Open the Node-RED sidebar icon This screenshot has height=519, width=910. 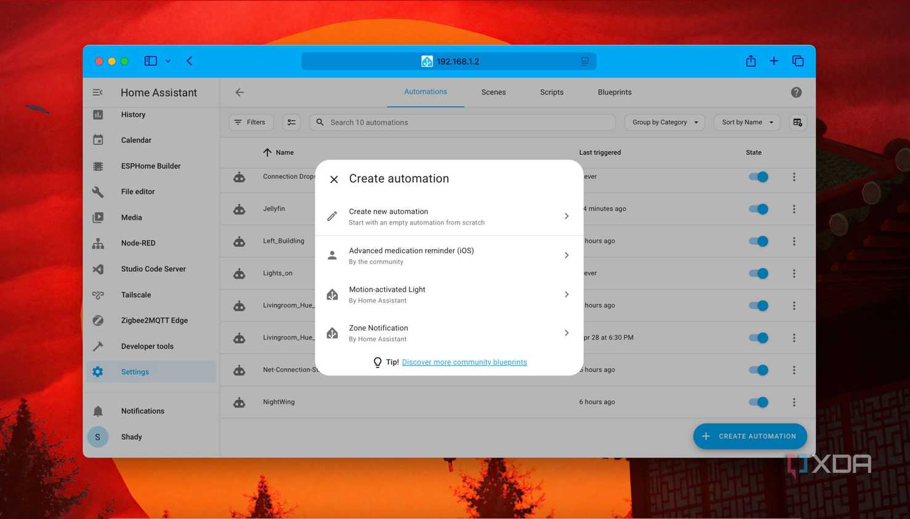click(98, 244)
